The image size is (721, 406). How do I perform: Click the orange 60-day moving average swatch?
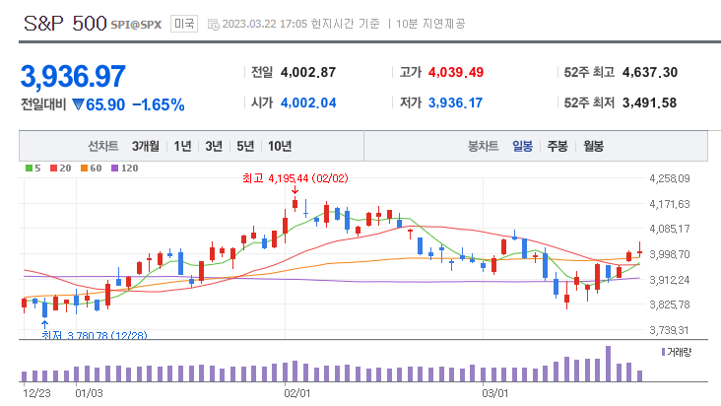84,169
